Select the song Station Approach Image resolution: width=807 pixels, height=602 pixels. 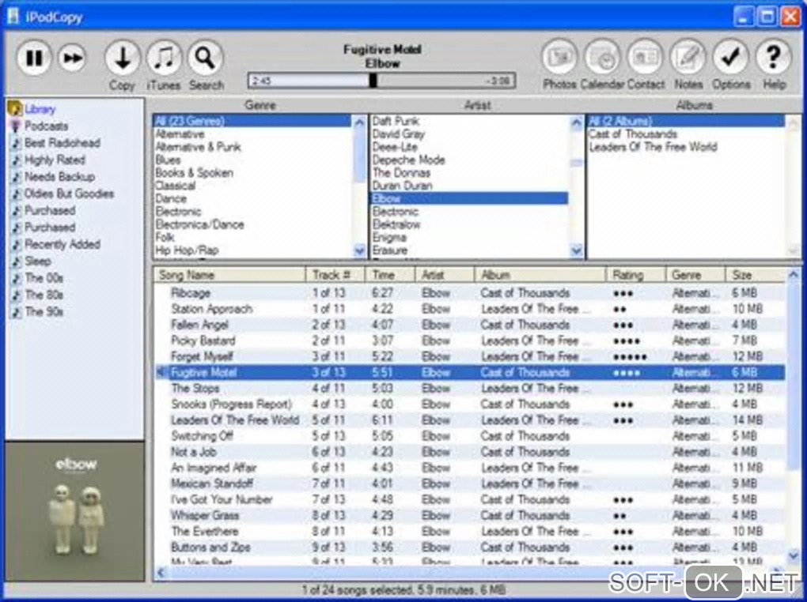469,309
